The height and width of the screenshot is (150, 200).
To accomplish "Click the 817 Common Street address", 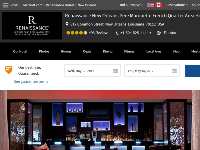I will 117,24.
